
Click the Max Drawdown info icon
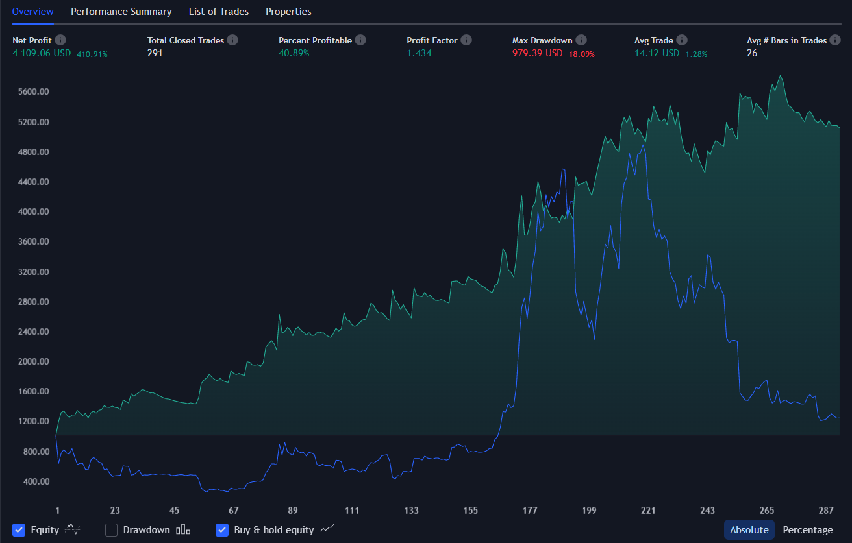(x=581, y=40)
